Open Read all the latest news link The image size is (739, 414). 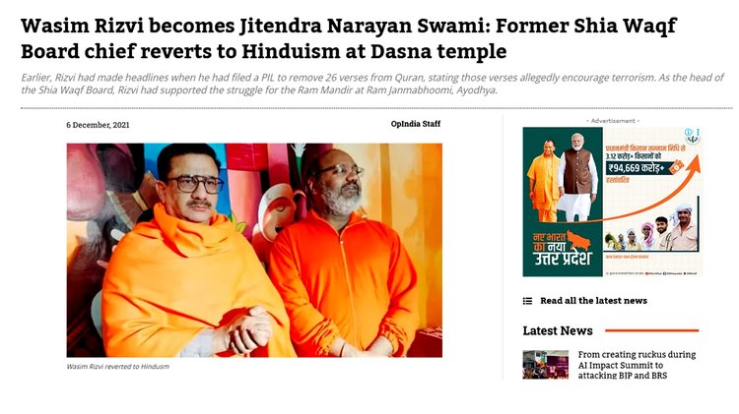[593, 301]
